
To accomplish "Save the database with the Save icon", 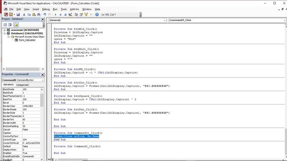I will click(x=18, y=15).
